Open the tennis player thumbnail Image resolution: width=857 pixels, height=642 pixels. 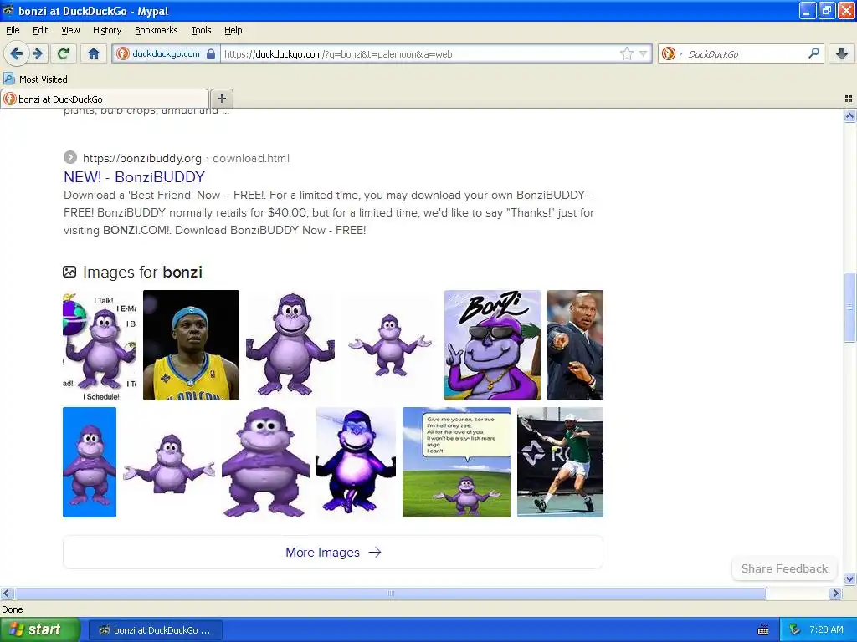[x=560, y=461]
